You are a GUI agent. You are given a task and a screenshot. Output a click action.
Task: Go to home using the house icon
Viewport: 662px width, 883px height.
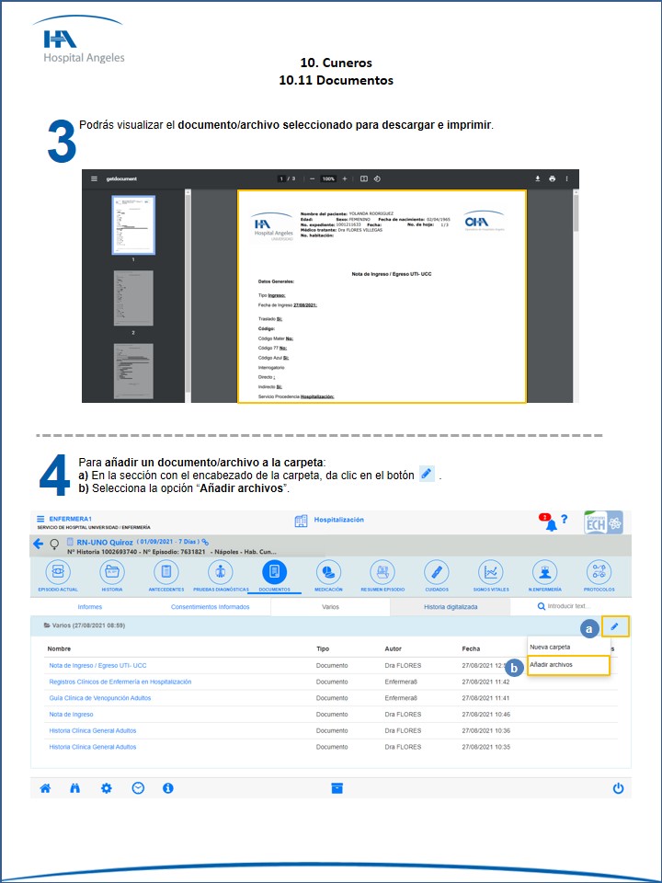pos(45,788)
